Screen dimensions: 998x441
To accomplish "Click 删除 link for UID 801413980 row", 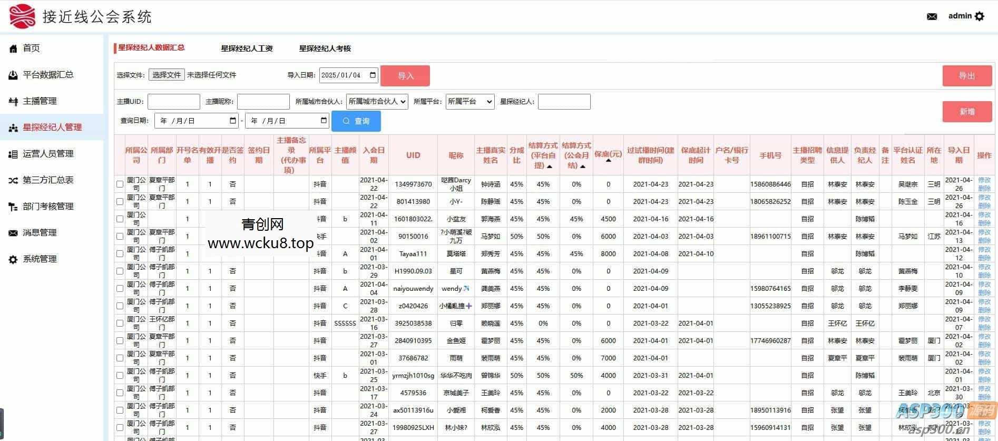I will pyautogui.click(x=984, y=205).
